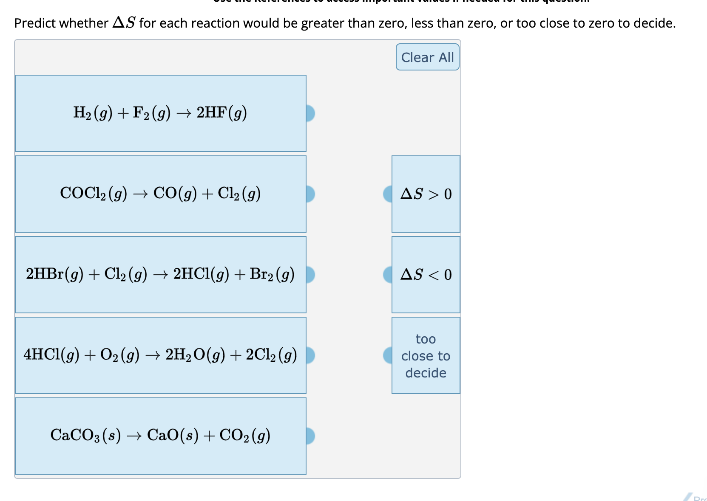Click the connector dot on the ΔS > 0 tile
This screenshot has height=501, width=707.
click(387, 194)
